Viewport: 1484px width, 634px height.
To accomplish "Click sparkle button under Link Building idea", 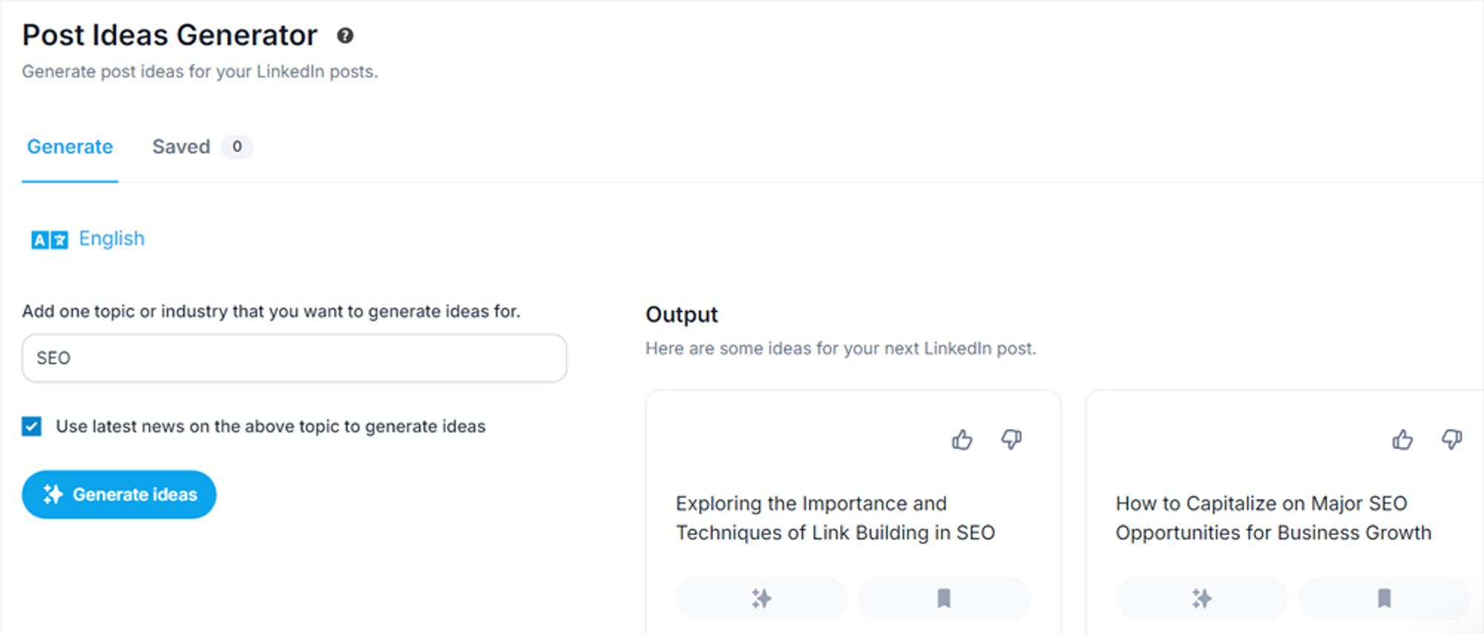I will (x=761, y=598).
